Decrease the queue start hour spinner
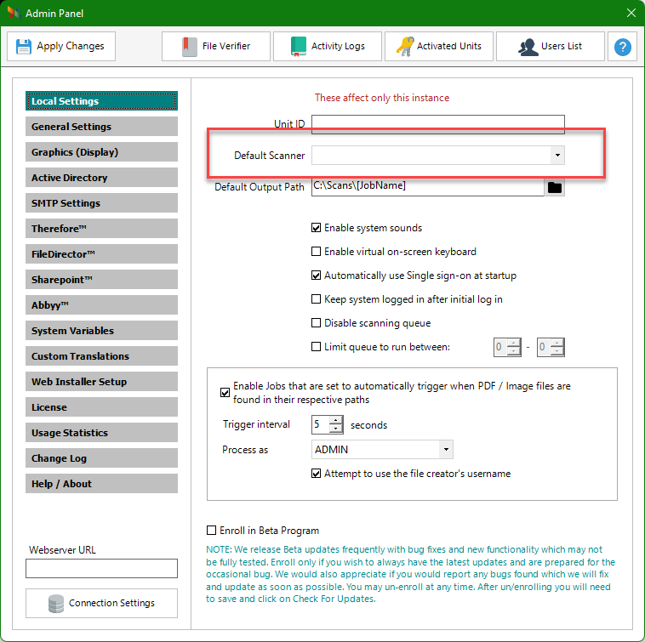 click(x=514, y=351)
